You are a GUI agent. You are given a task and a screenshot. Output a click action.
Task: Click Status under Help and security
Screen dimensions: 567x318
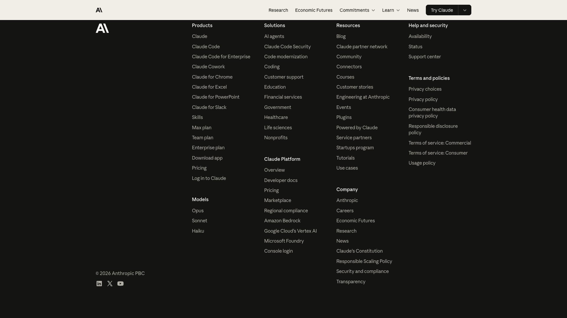415,47
